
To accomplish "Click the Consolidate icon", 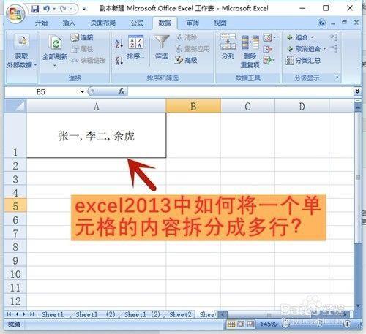I will tap(267, 49).
